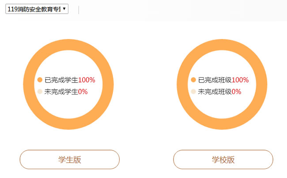Click the pale dot beside 未完成学生
287x178 pixels.
coord(40,91)
